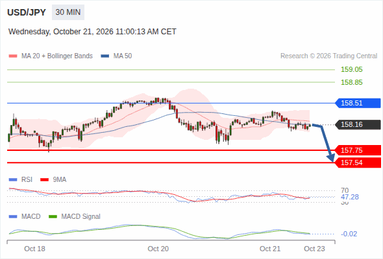Click the black 158.16 current price tag
Image resolution: width=383 pixels, height=259 pixels.
coord(358,124)
